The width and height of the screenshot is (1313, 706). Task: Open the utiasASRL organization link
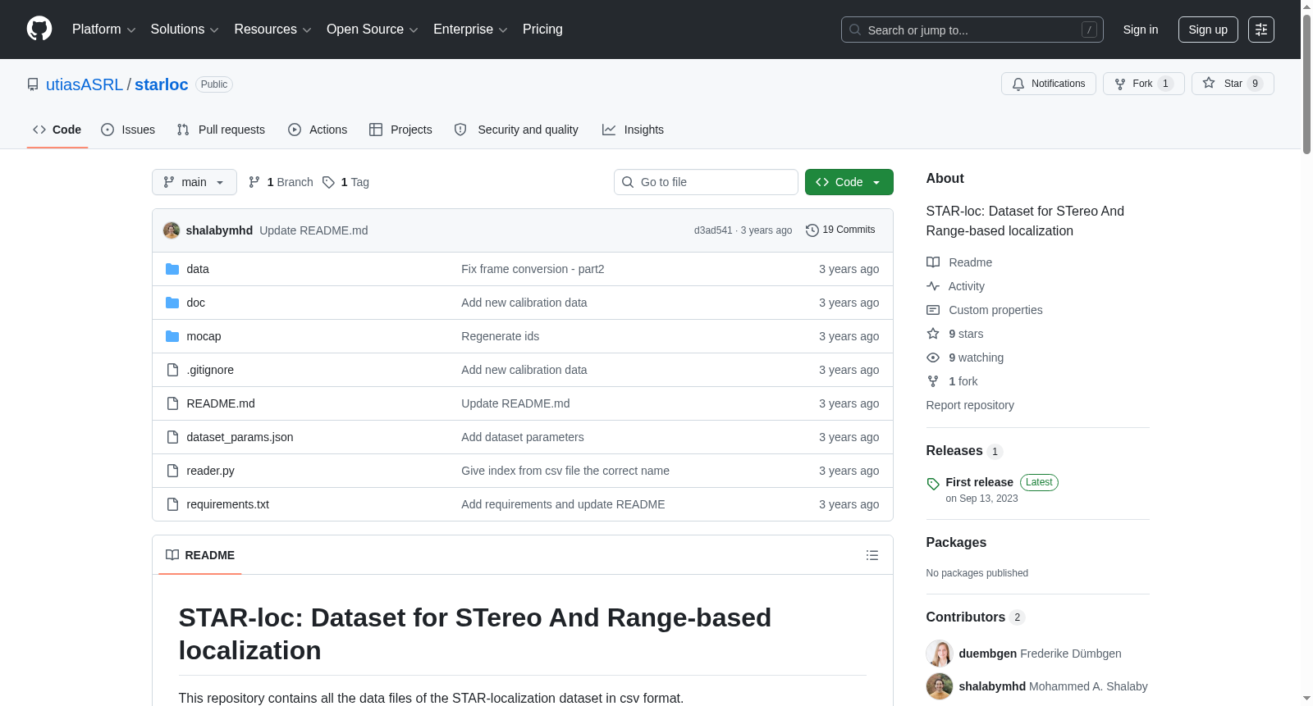click(85, 84)
